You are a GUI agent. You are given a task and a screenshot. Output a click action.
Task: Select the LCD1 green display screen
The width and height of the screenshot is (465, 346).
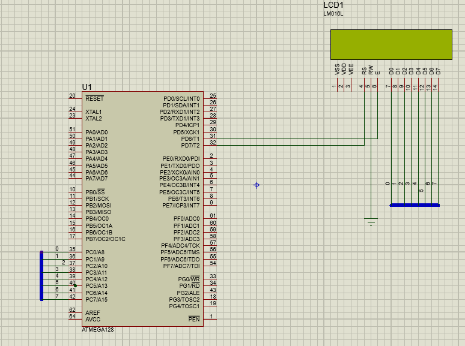391,45
